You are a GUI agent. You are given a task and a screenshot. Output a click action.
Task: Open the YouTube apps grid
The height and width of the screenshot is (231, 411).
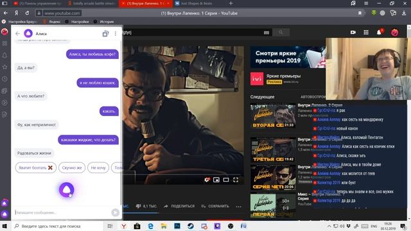point(366,32)
